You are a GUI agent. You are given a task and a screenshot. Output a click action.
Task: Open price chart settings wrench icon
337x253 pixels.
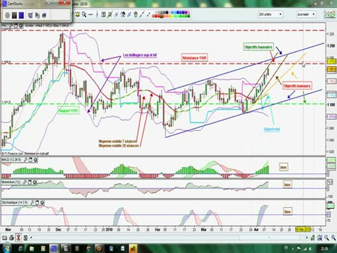click(11, 26)
